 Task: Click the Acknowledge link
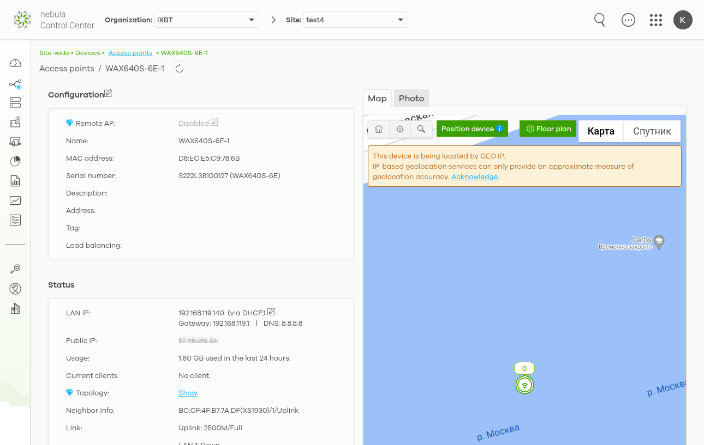475,177
